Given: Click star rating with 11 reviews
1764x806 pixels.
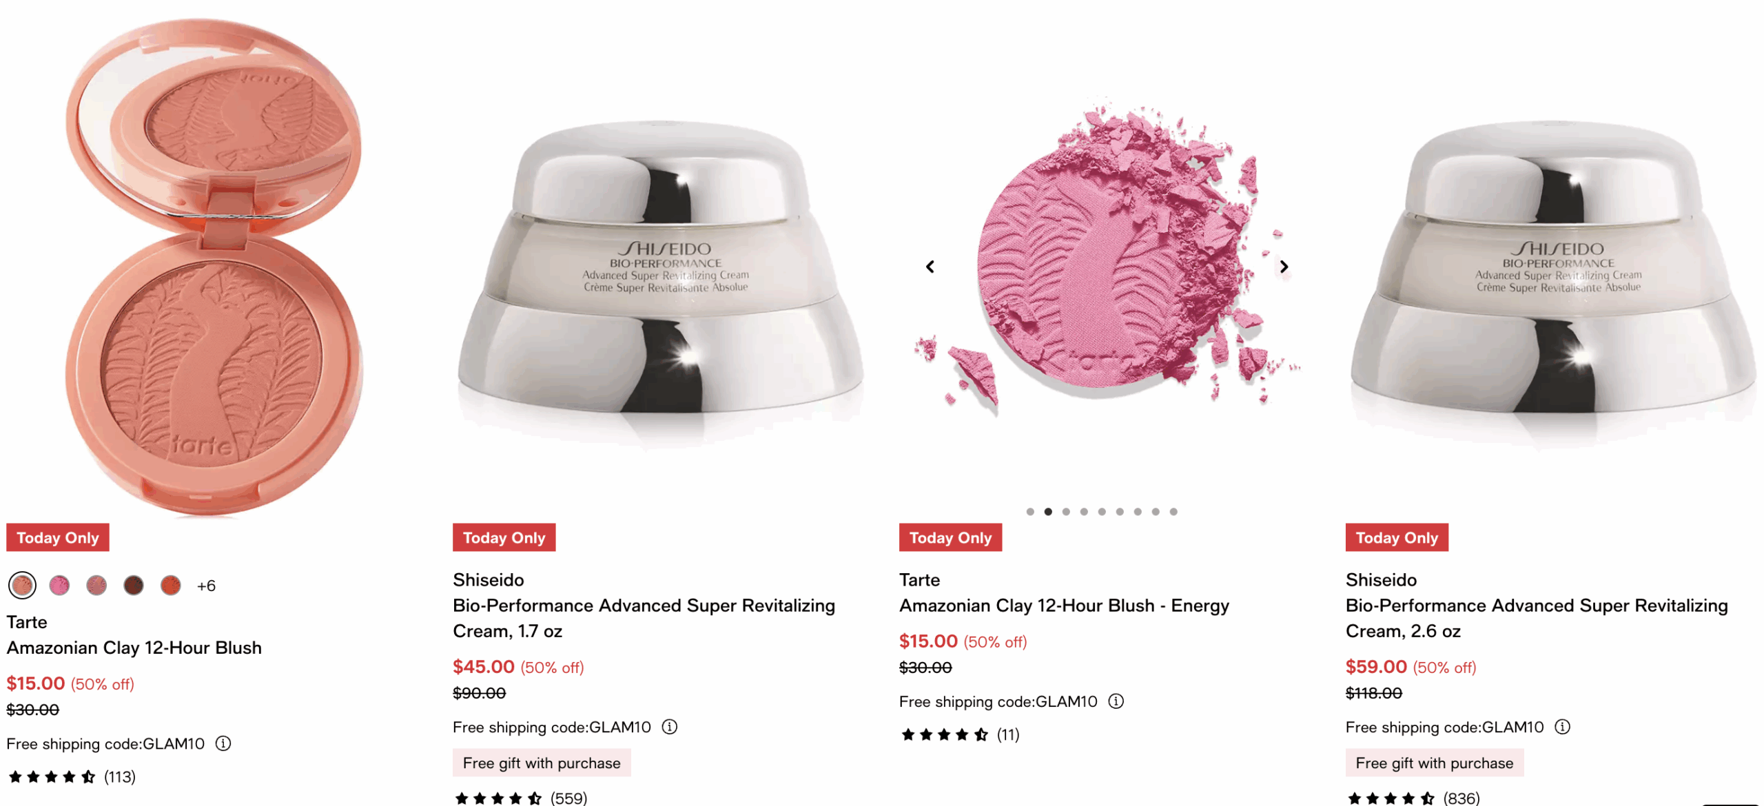Looking at the screenshot, I should [x=945, y=734].
